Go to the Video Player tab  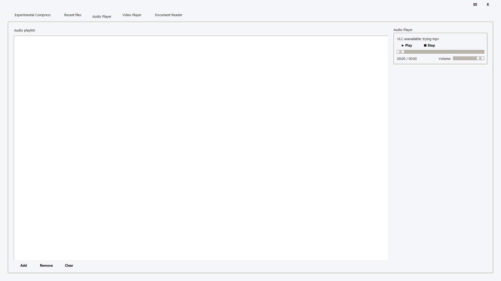(x=132, y=15)
